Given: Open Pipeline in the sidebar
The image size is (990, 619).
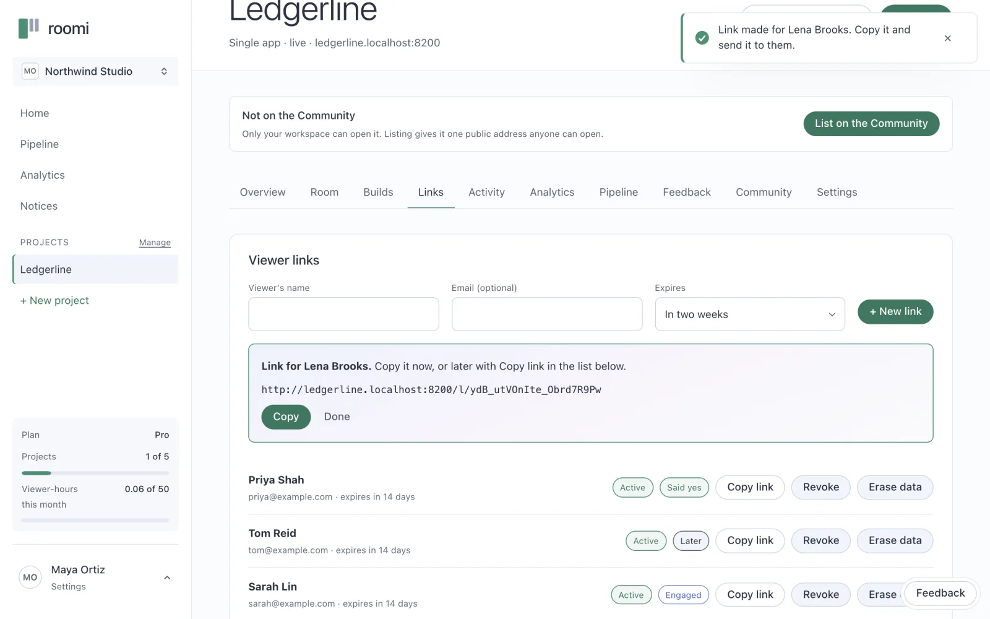Looking at the screenshot, I should [x=40, y=144].
